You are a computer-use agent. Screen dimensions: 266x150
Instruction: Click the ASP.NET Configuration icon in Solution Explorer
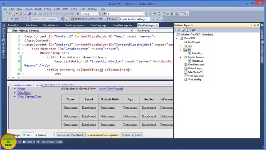[193, 30]
